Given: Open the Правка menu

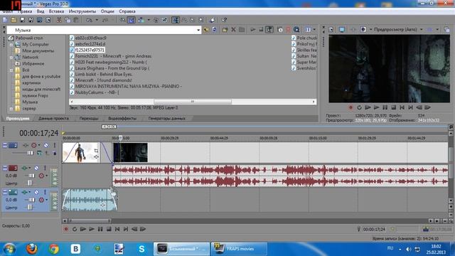Looking at the screenshot, I should [25, 11].
